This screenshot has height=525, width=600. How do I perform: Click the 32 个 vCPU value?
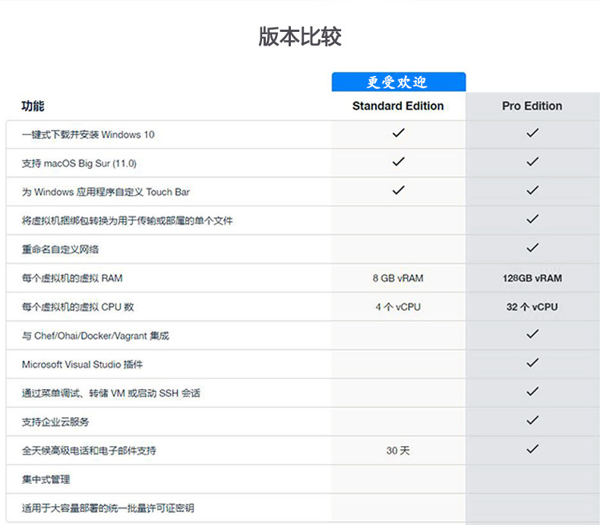tap(532, 307)
